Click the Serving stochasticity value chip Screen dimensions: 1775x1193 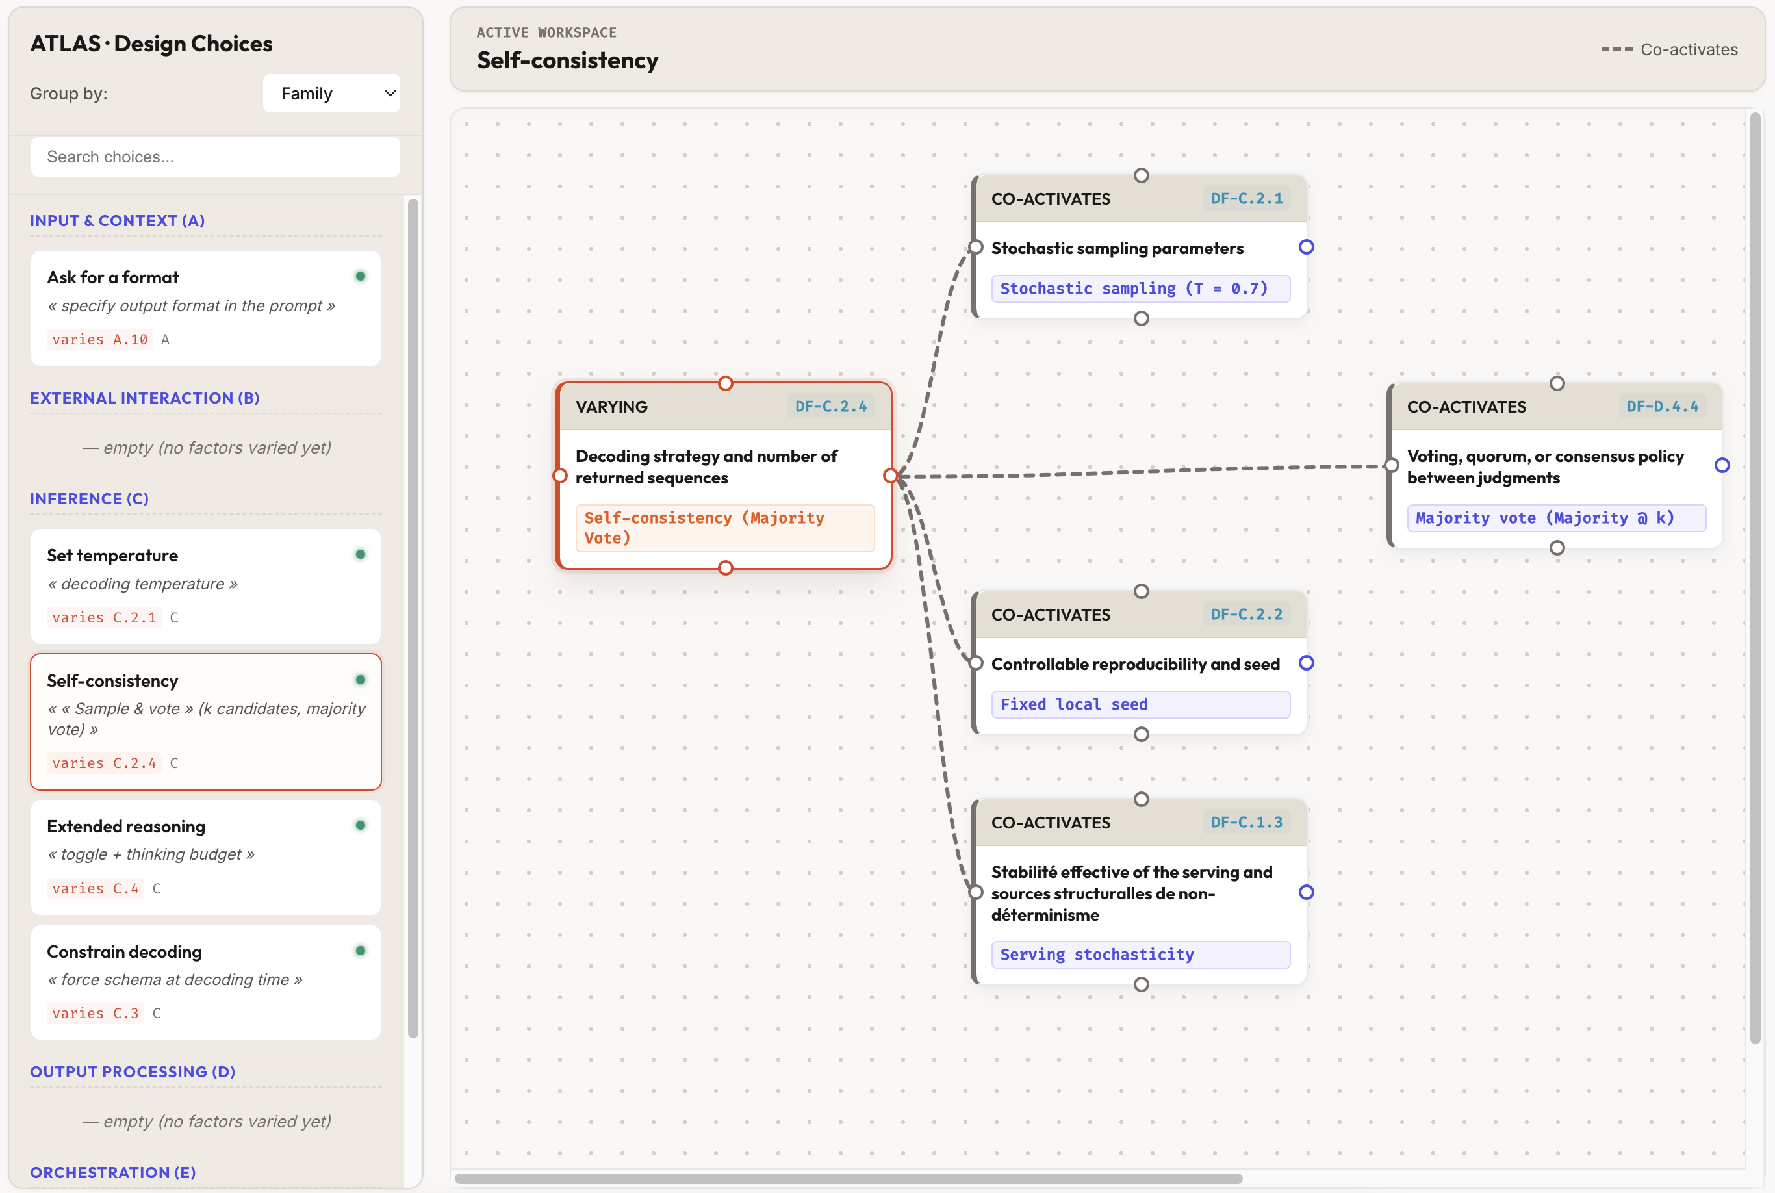[1140, 954]
